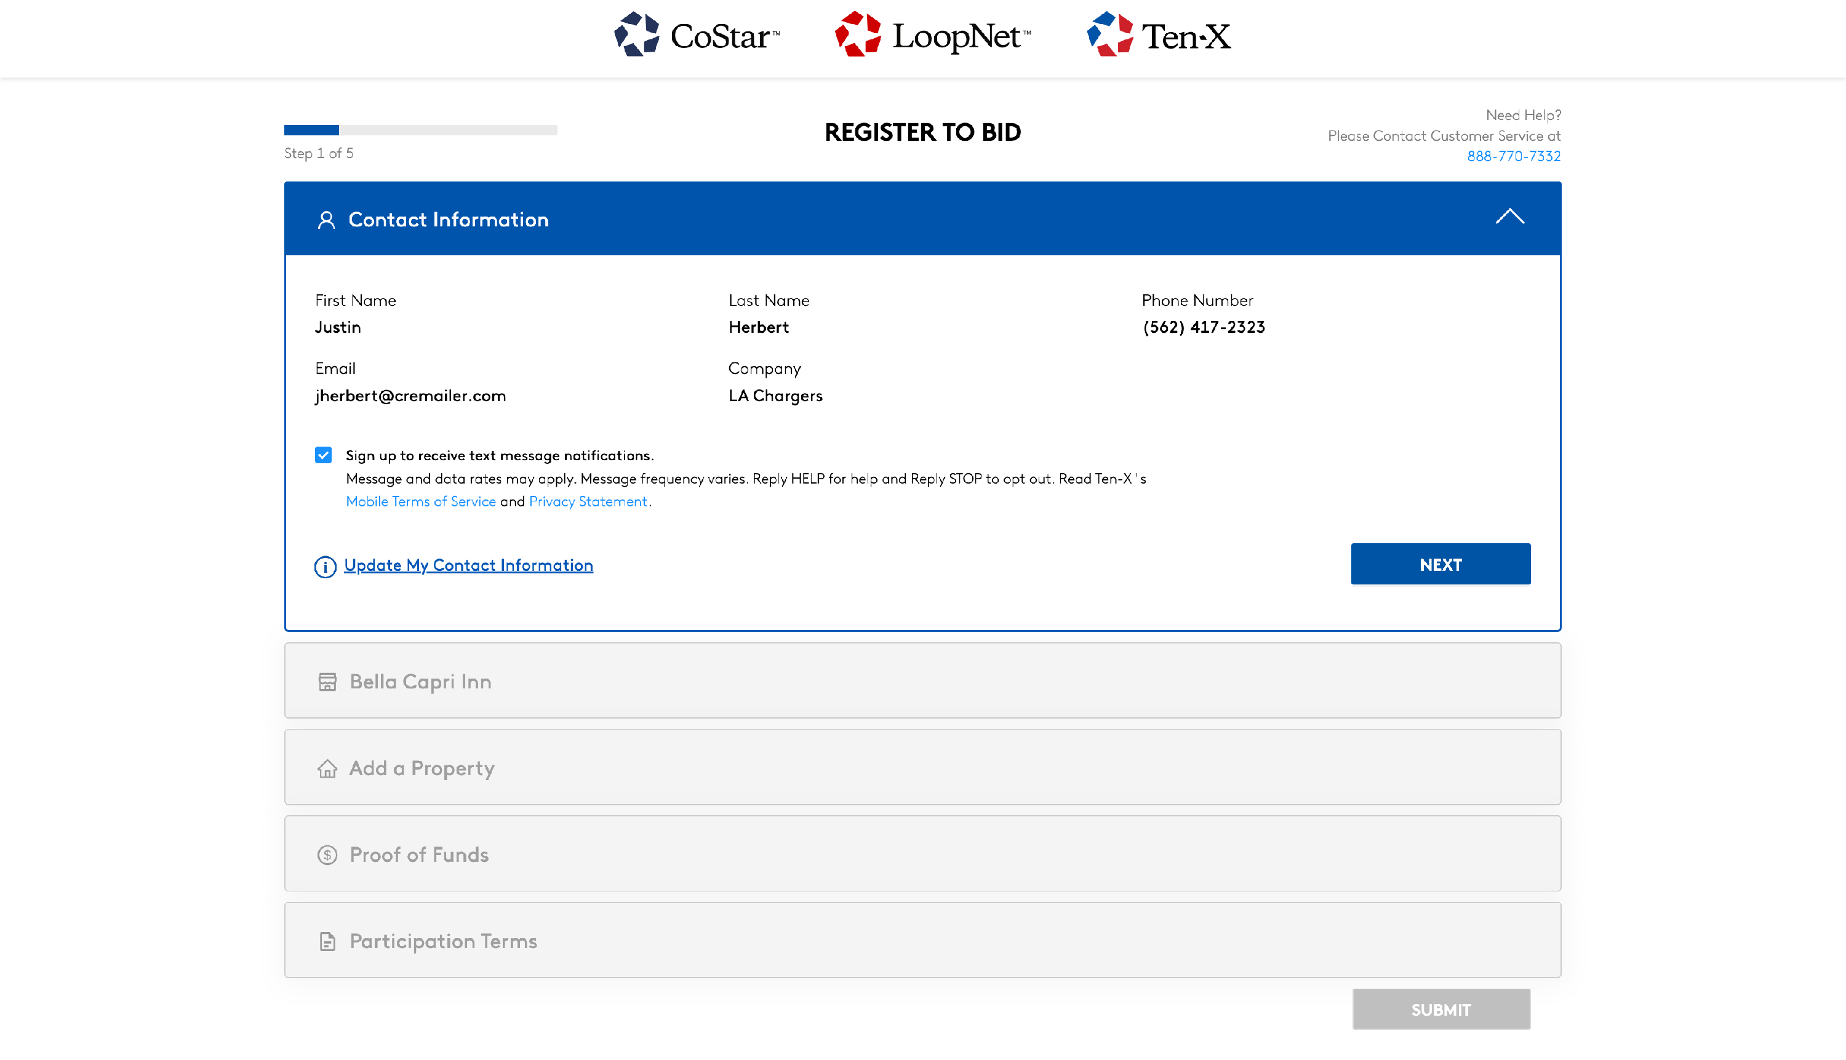
Task: Click the info icon near Update Contact
Action: [x=325, y=567]
